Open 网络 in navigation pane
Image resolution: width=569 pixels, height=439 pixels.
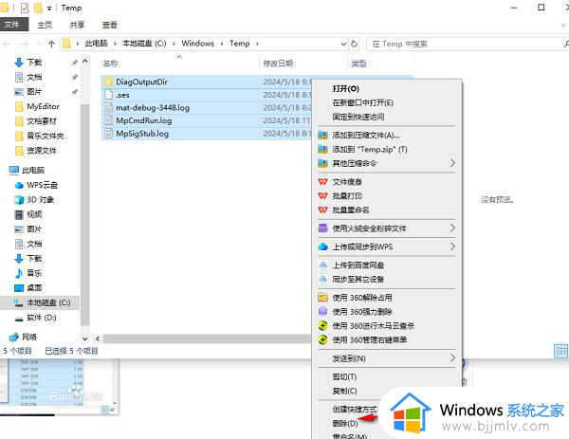click(29, 337)
